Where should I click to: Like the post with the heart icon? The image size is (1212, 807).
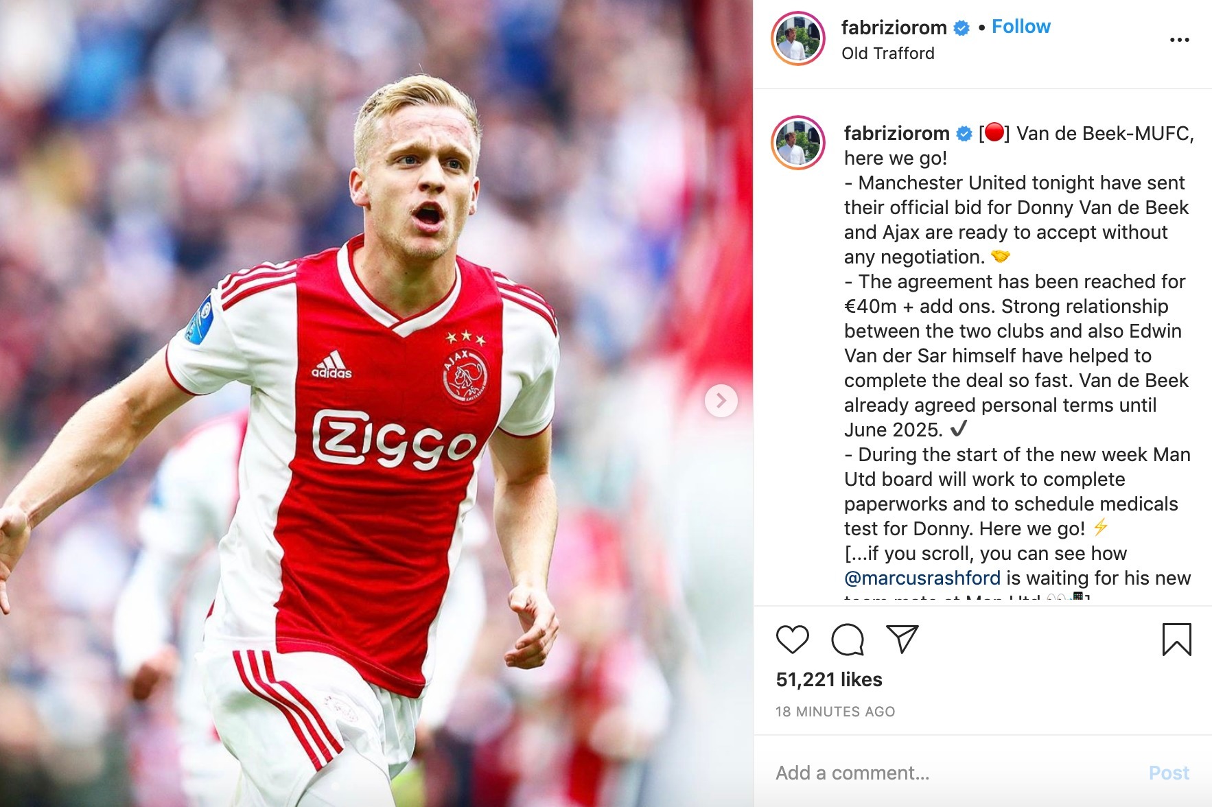[792, 640]
